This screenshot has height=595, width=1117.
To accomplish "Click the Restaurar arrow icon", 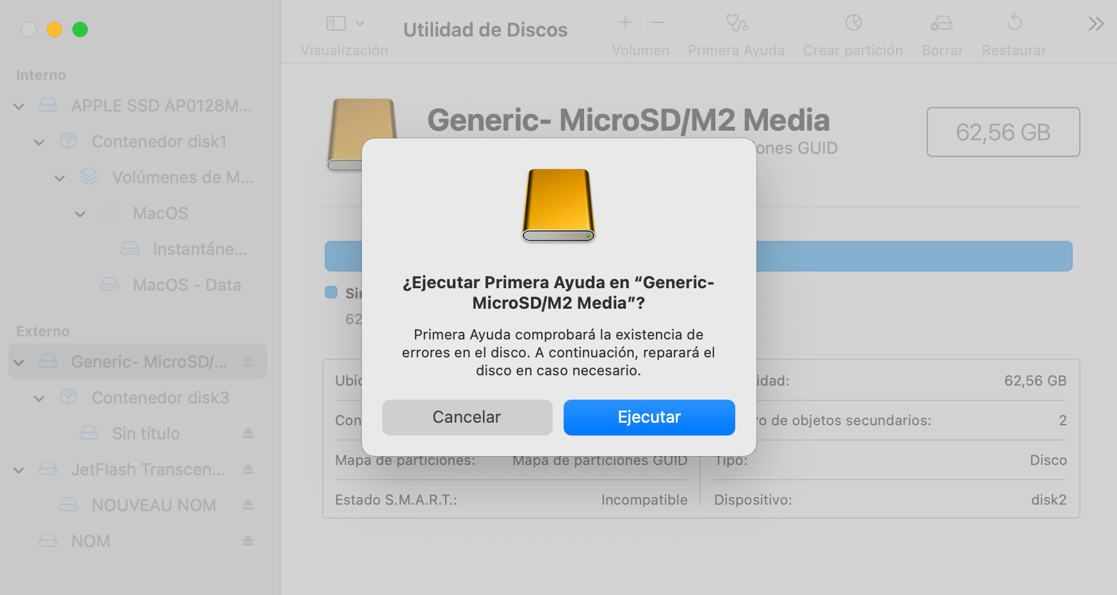I will [x=1014, y=22].
